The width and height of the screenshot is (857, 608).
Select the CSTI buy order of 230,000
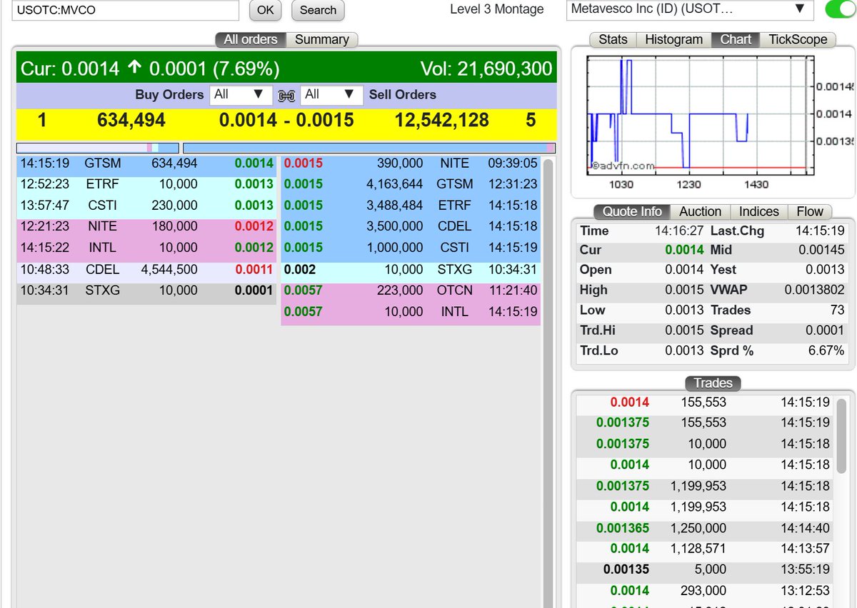point(146,205)
